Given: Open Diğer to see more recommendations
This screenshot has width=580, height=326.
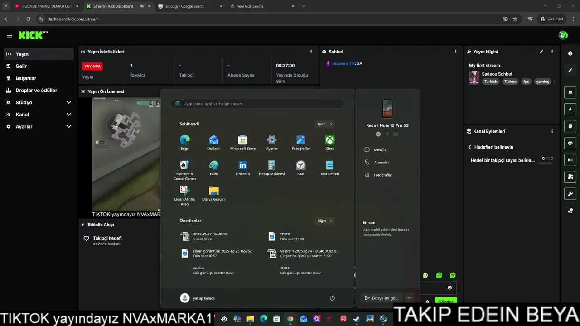Looking at the screenshot, I should 324,221.
